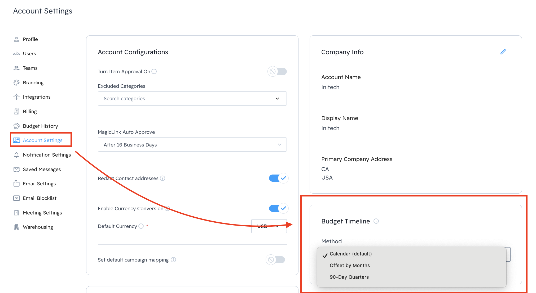Go to Email Blocklist in sidebar
The width and height of the screenshot is (536, 293).
point(39,198)
